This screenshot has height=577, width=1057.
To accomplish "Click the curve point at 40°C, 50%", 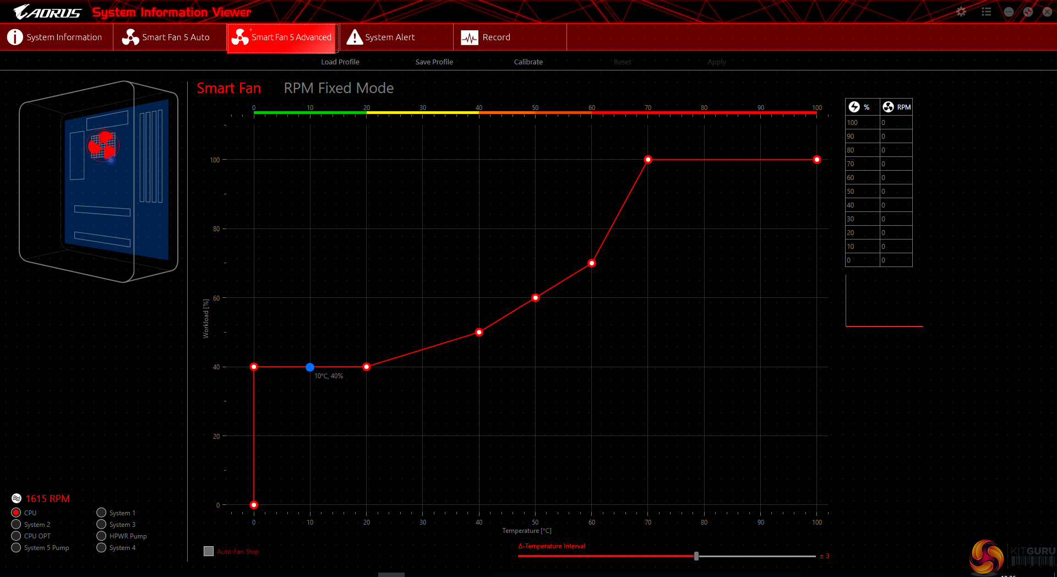I will [479, 332].
